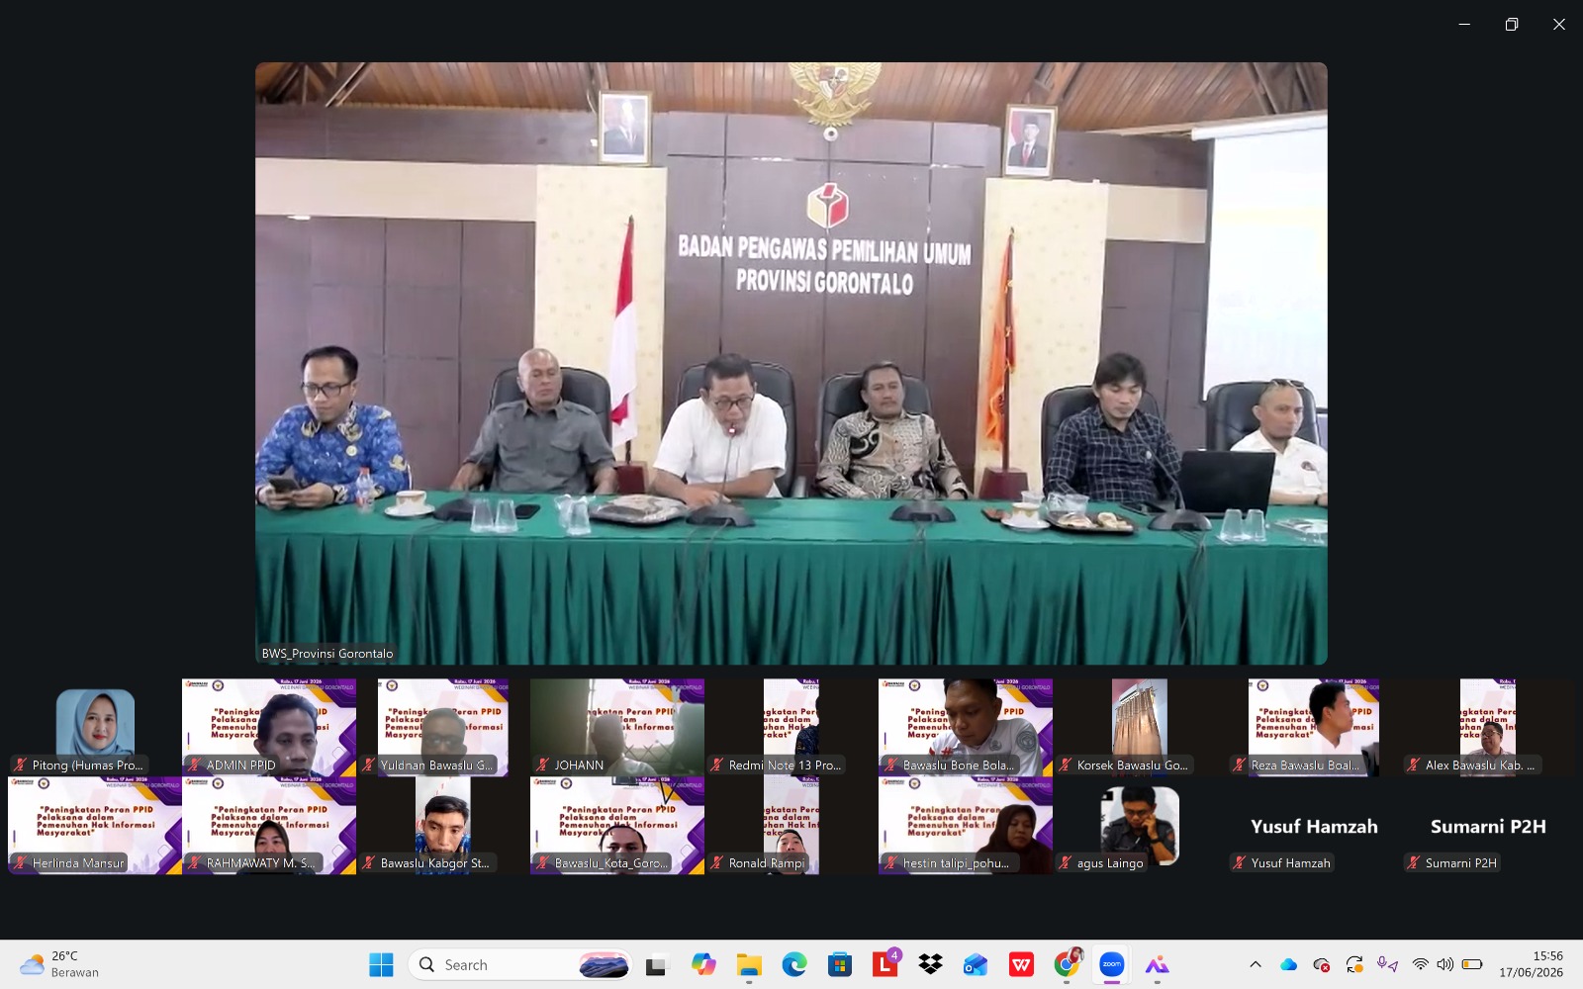Launch WPS Office from the taskbar
This screenshot has width=1583, height=989.
click(1021, 964)
